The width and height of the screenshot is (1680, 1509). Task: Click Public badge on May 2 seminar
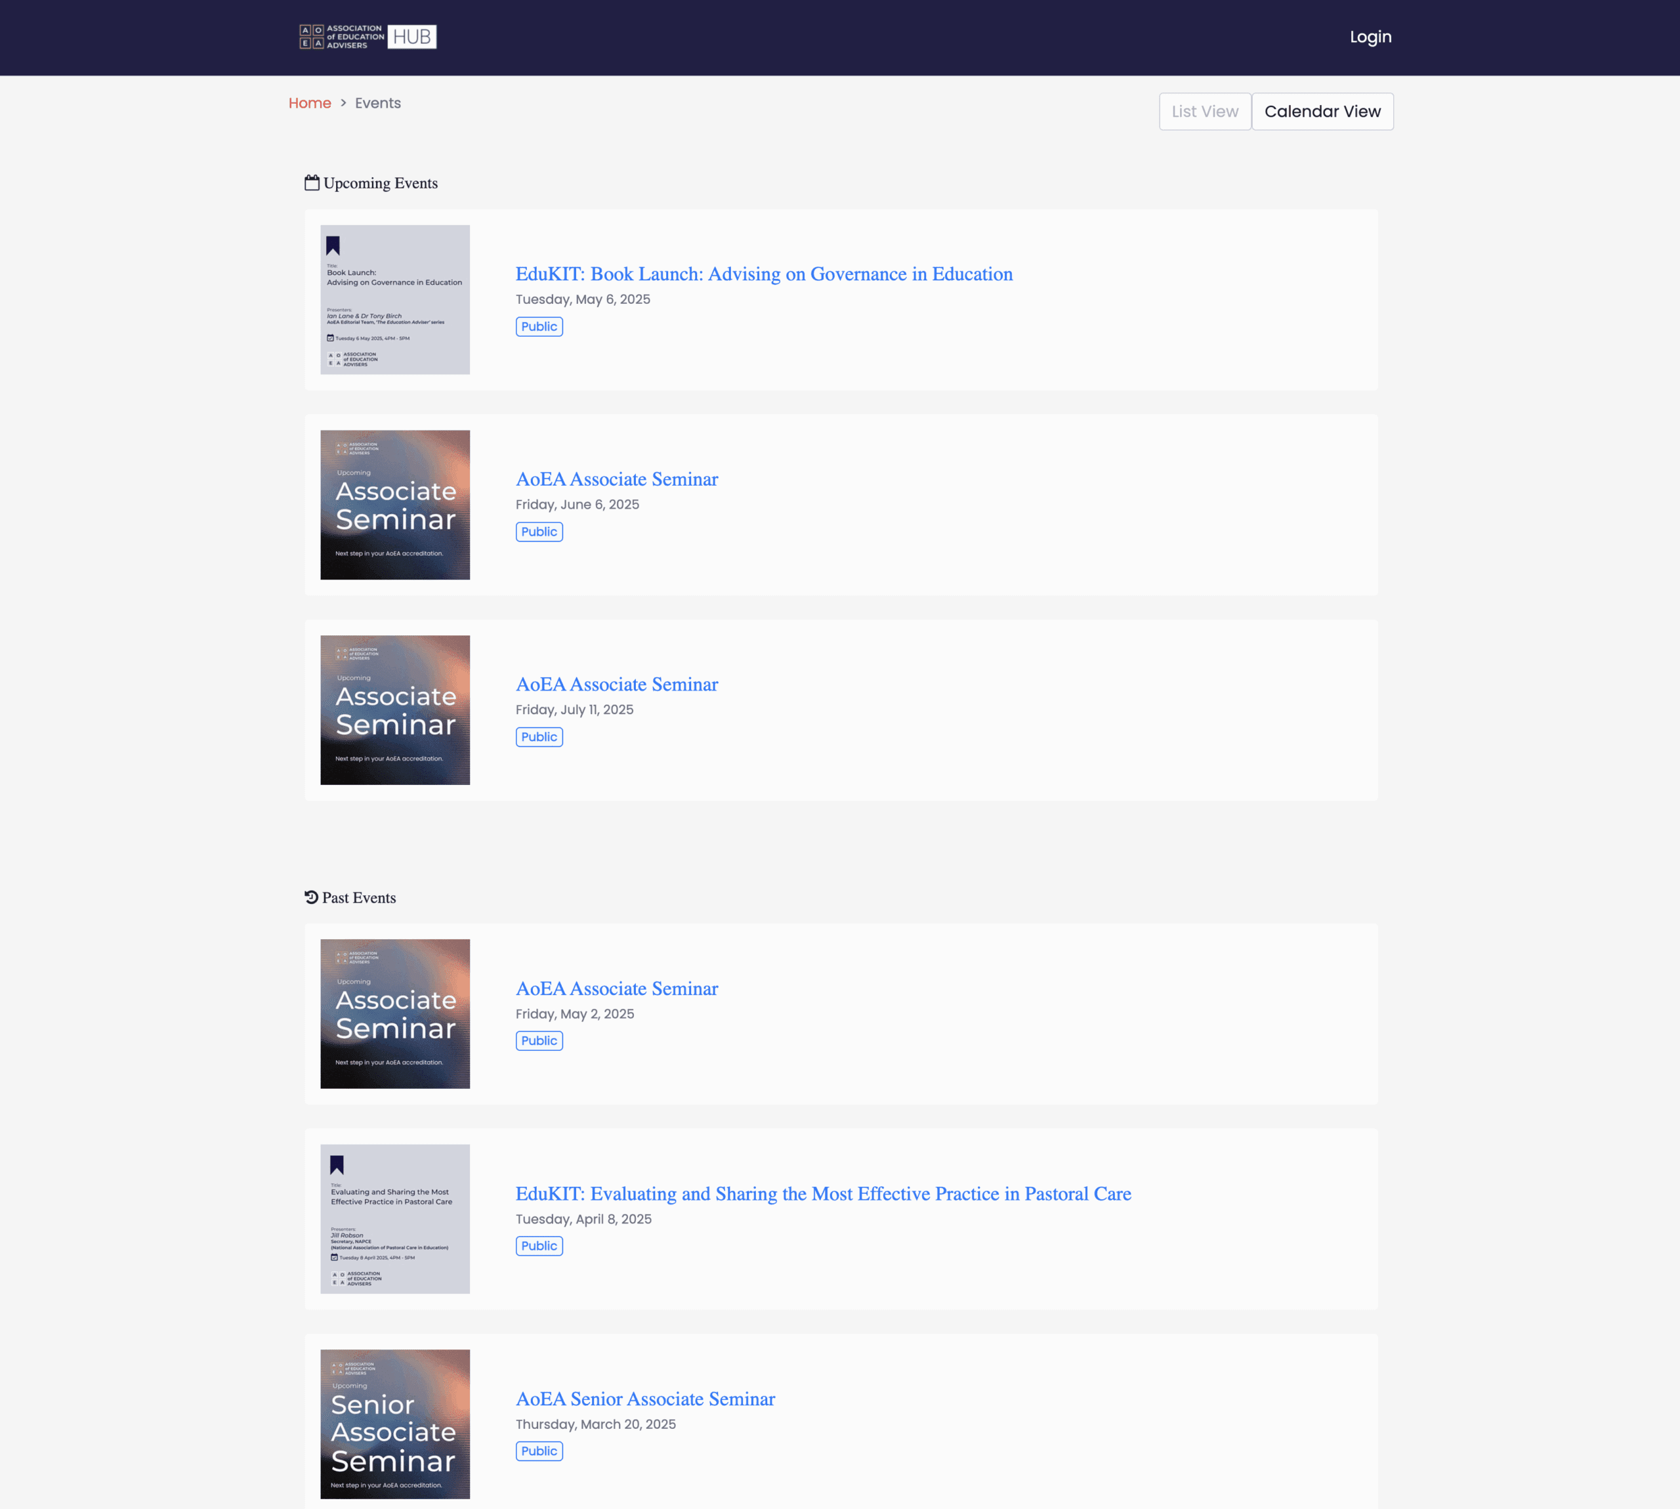point(539,1040)
